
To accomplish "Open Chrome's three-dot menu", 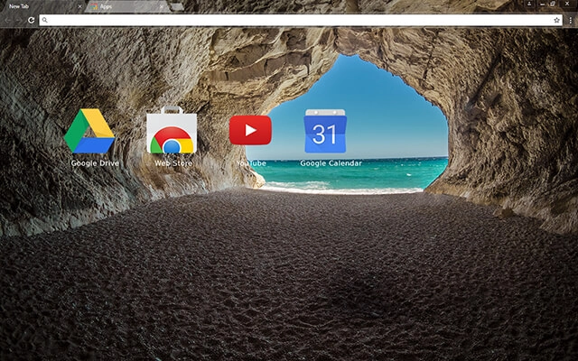I will [x=571, y=20].
